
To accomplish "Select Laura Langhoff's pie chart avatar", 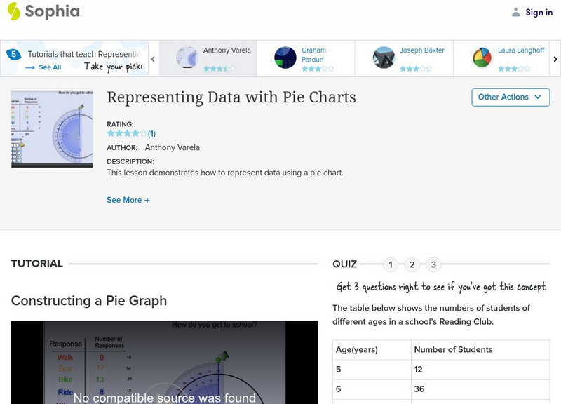I will pos(482,58).
